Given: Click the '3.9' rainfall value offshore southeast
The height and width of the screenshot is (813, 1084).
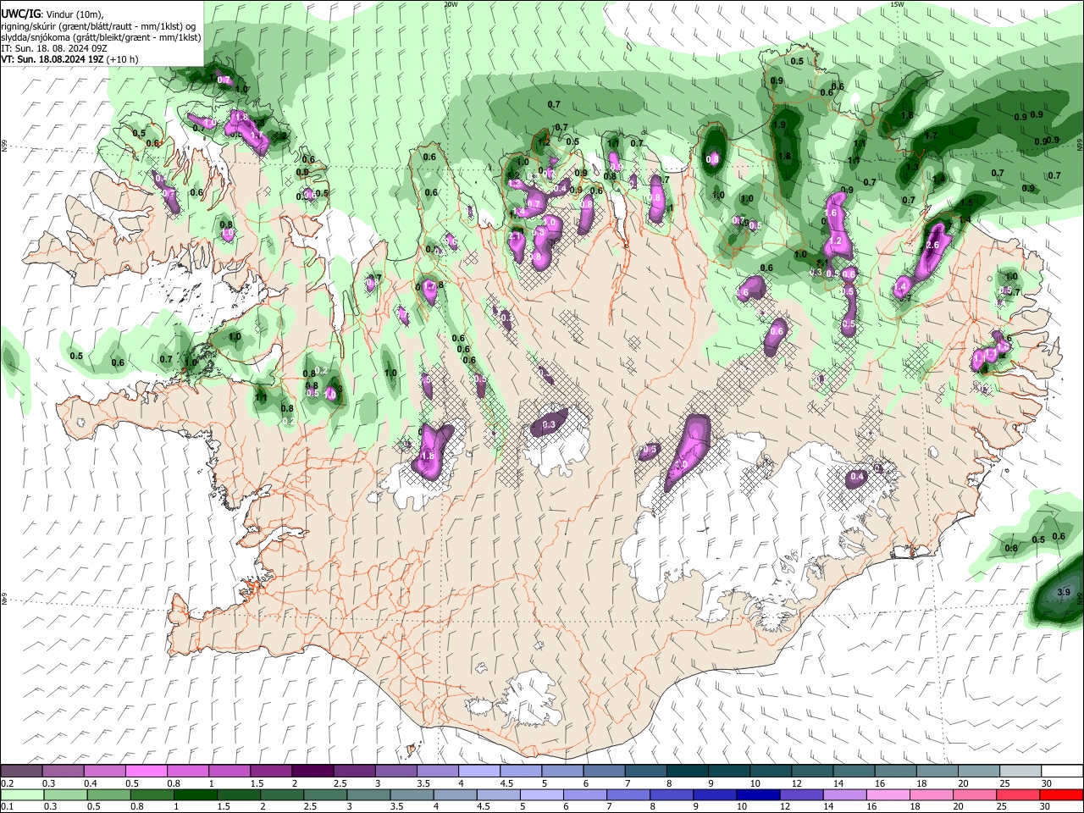Looking at the screenshot, I should coord(1065,592).
